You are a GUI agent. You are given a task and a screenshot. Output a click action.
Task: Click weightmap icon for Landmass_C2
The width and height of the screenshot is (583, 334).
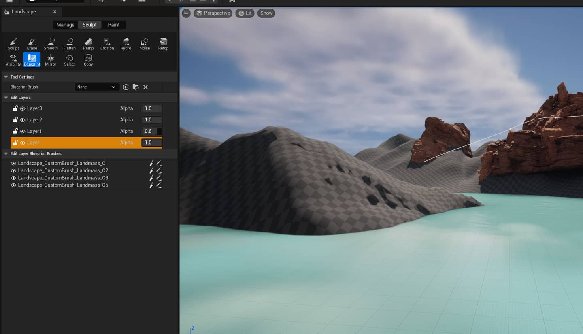click(x=159, y=170)
